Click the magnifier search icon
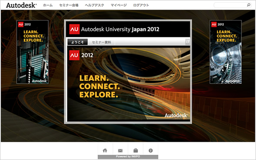Viewport: 256px width, 160px height. [x=249, y=5]
